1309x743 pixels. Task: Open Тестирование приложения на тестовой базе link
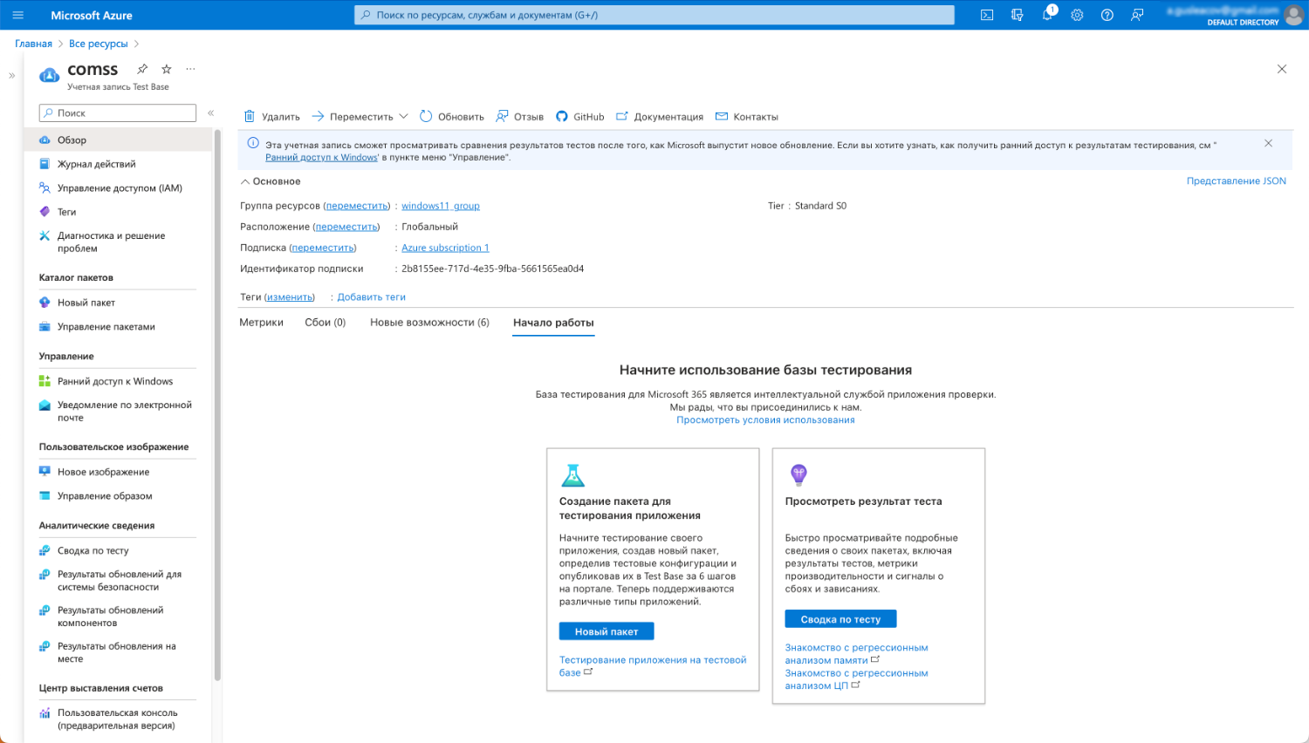tap(653, 666)
